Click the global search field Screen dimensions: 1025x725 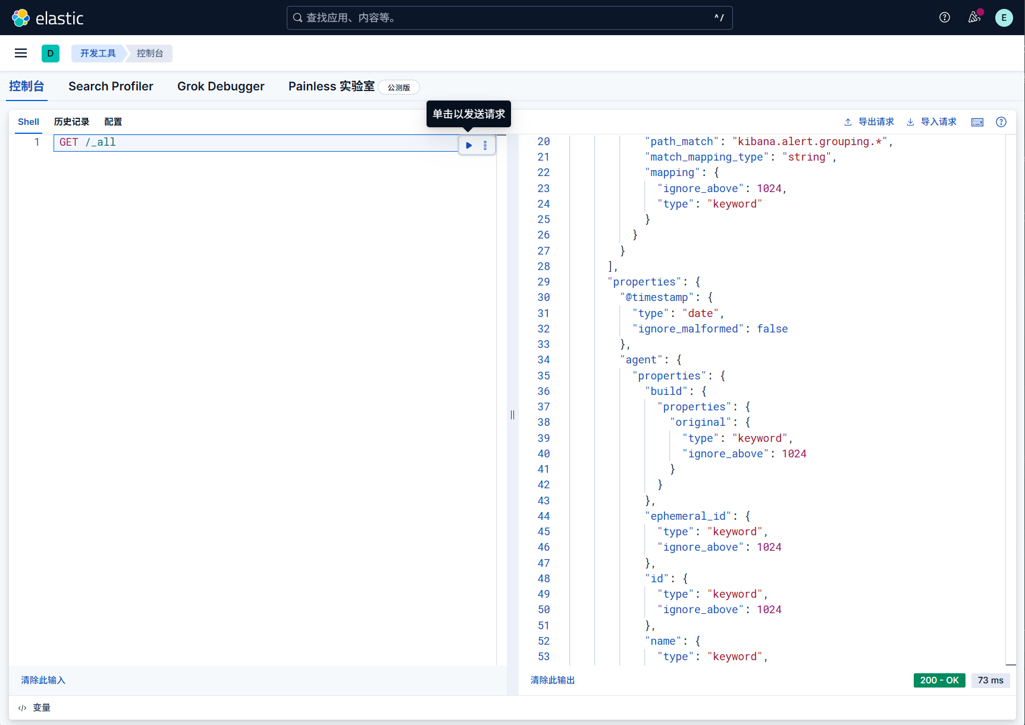509,18
